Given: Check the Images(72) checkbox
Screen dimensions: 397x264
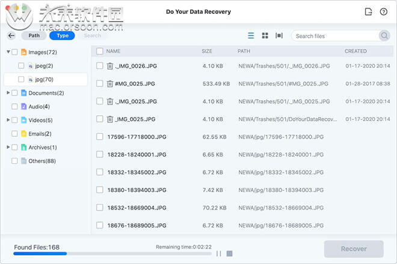Looking at the screenshot, I should click(x=14, y=52).
